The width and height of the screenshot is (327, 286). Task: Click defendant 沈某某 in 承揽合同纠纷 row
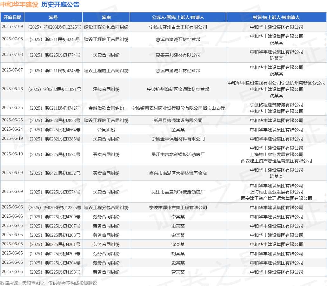pos(276,96)
